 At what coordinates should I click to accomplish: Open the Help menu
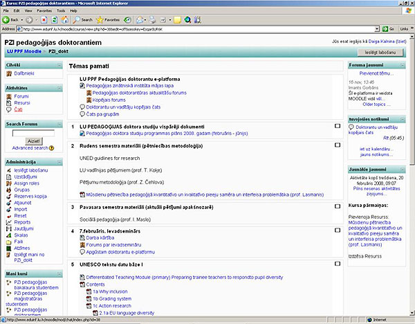[73, 11]
